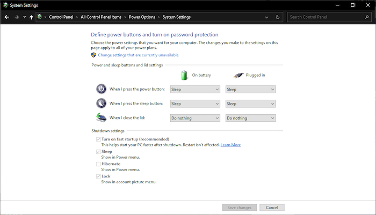Minimize the System Settings window
The image size is (376, 215).
pyautogui.click(x=337, y=5)
